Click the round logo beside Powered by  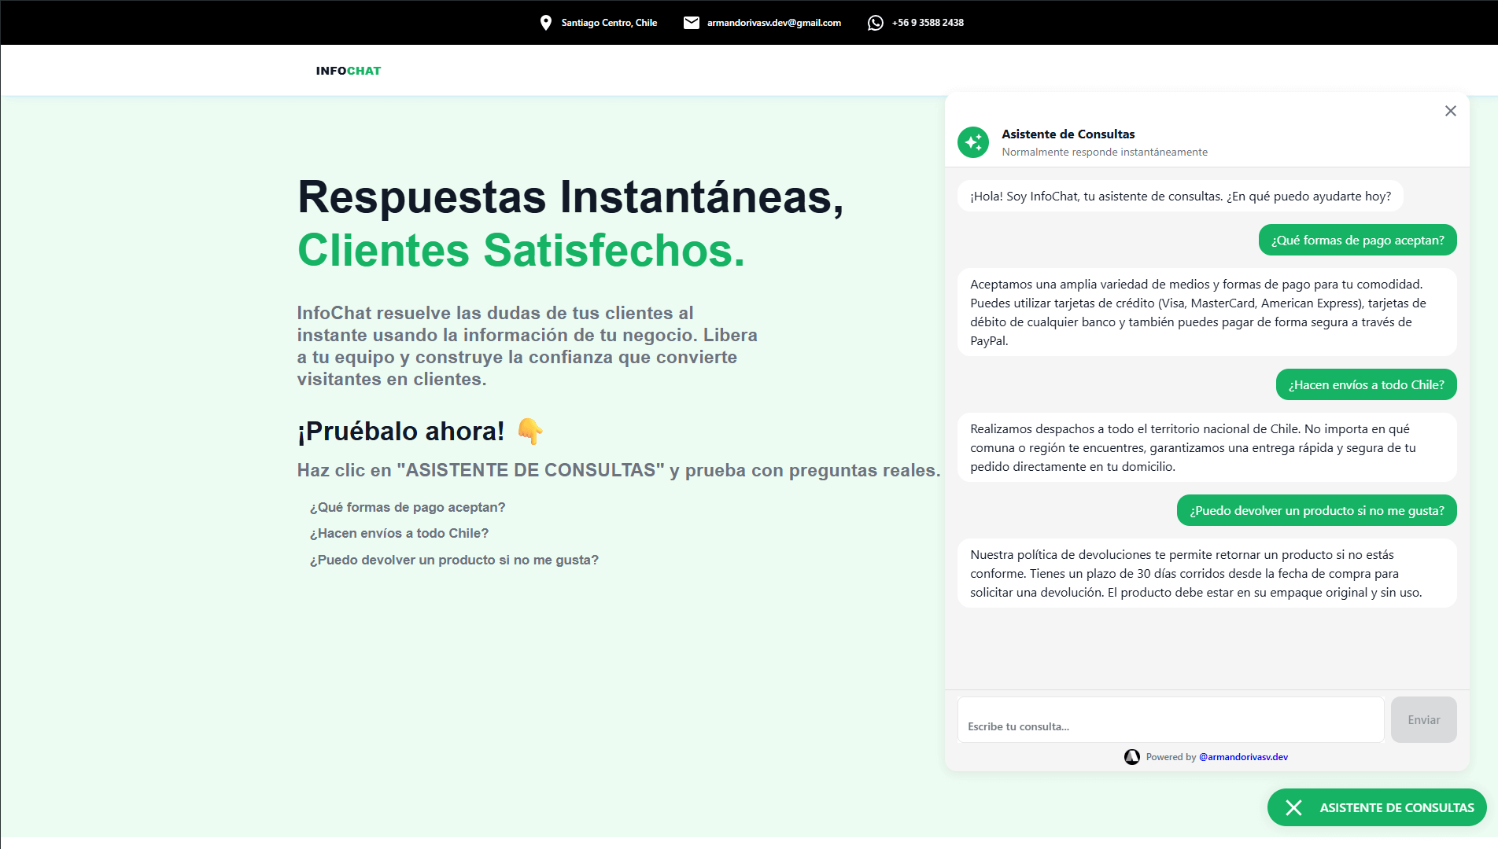[x=1132, y=757]
